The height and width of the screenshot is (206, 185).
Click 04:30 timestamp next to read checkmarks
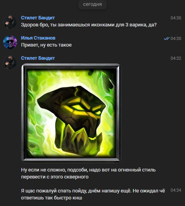176,38
